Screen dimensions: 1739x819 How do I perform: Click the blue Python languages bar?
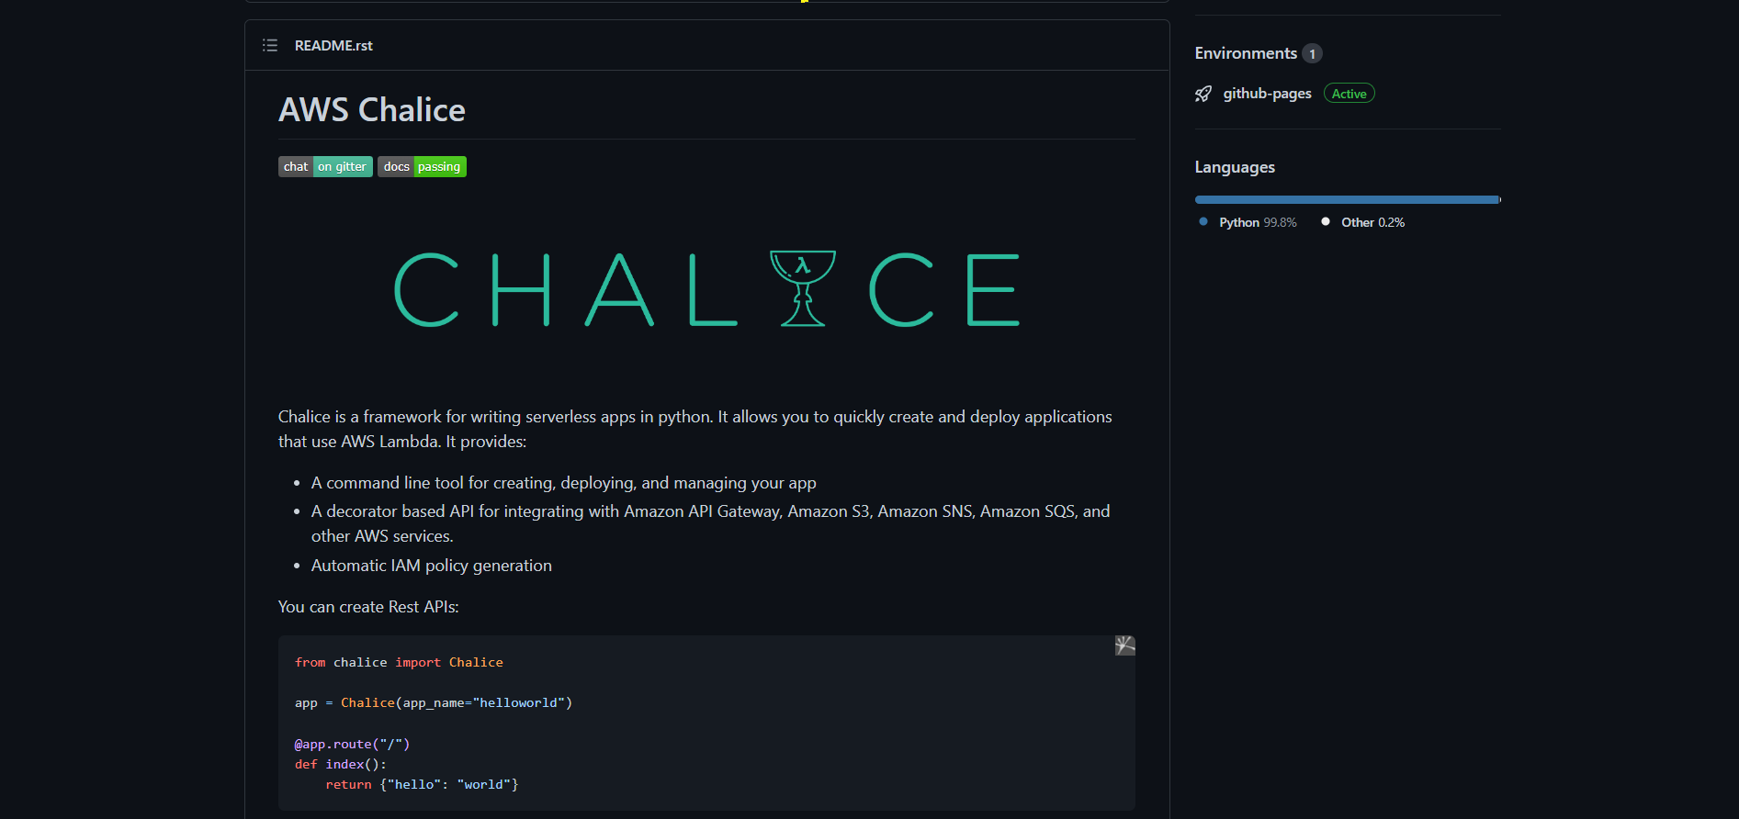click(x=1347, y=199)
